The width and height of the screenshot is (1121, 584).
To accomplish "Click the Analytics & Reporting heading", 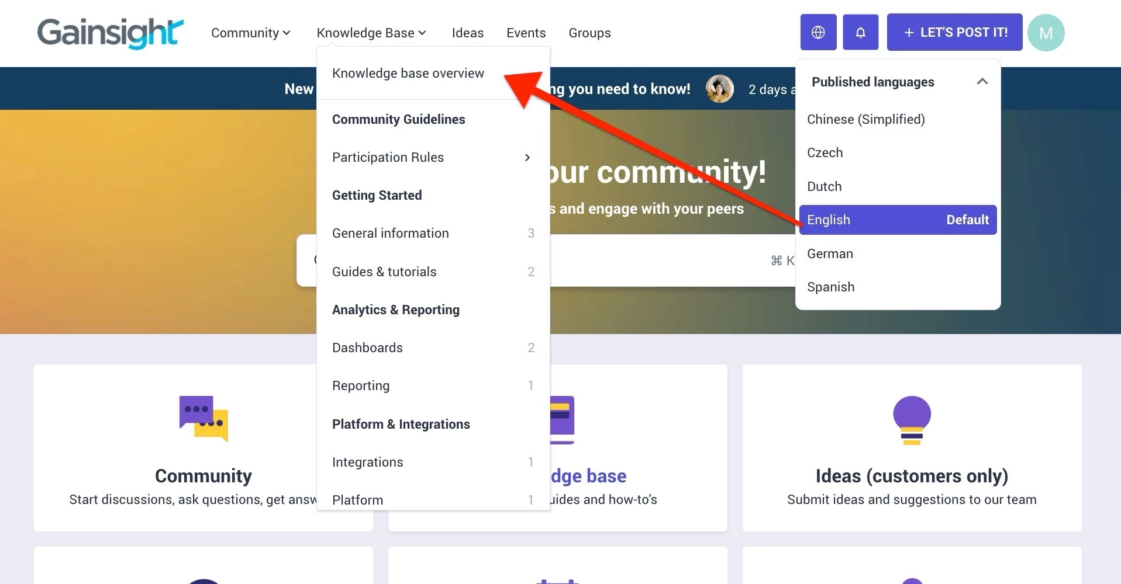I will click(x=396, y=310).
